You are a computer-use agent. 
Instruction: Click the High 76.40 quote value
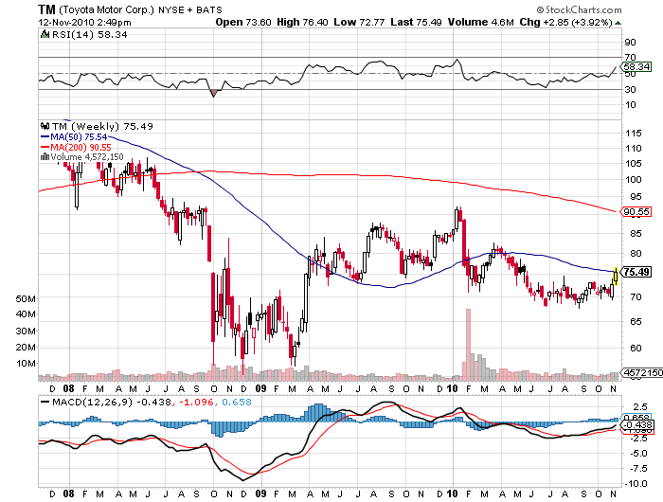click(x=302, y=22)
